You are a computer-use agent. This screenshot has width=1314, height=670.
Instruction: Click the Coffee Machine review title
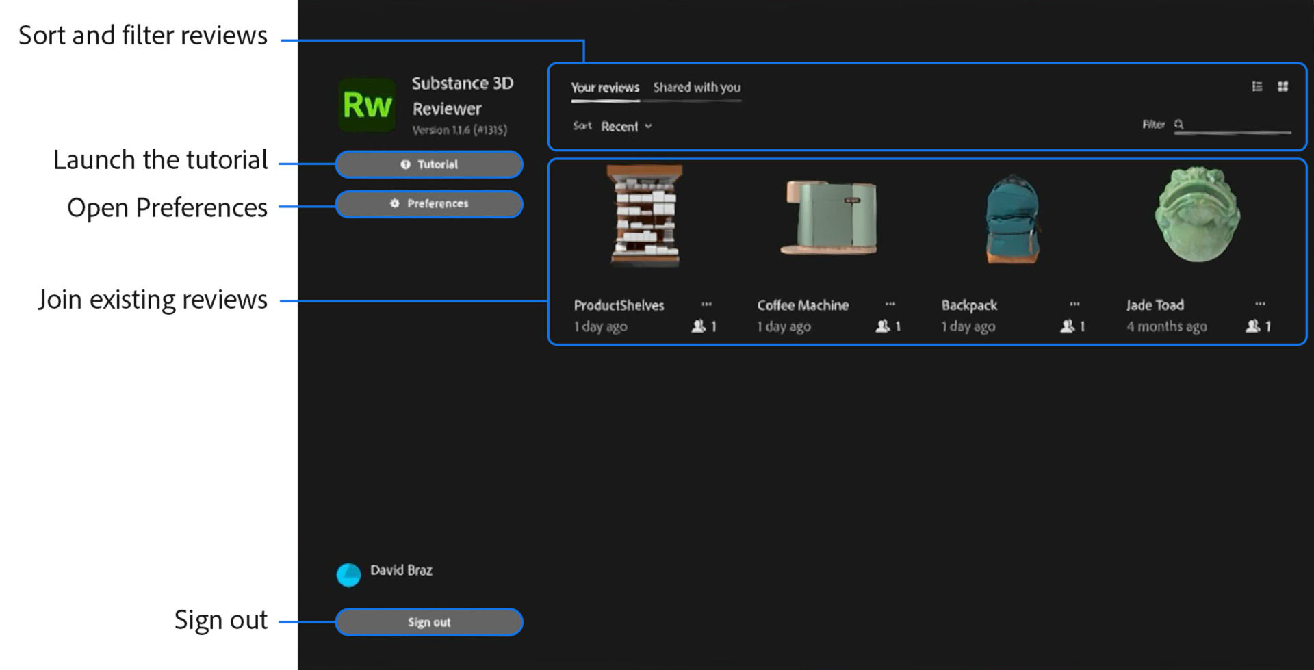[x=803, y=305]
